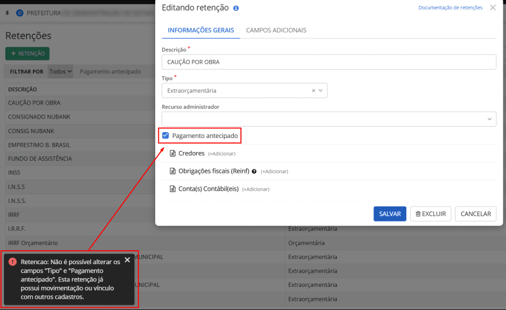Open the Documentação de retenções link
Screen dimensions: 506x310
pyautogui.click(x=450, y=8)
